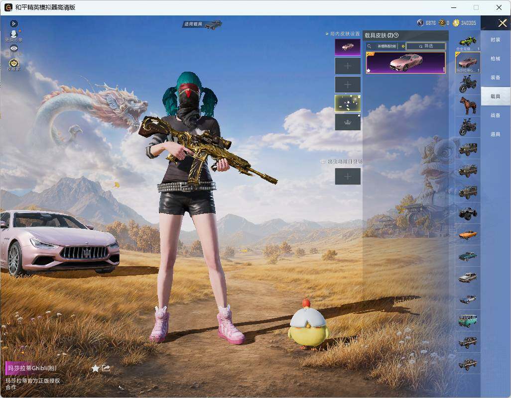Select the purple Maserati slot under 局内皮肤设置

point(348,48)
